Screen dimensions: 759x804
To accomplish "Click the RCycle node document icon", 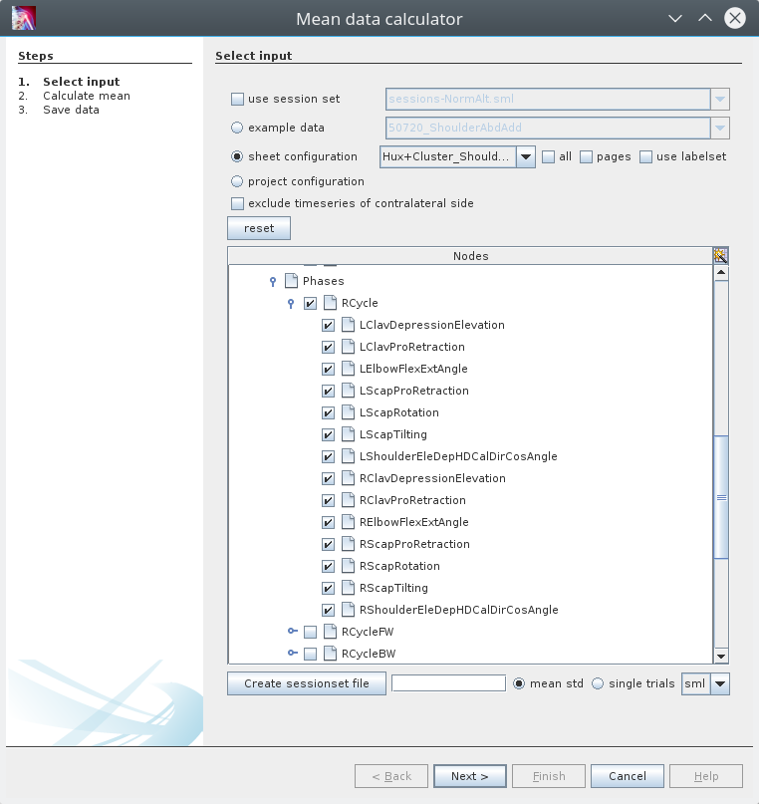I will point(330,303).
